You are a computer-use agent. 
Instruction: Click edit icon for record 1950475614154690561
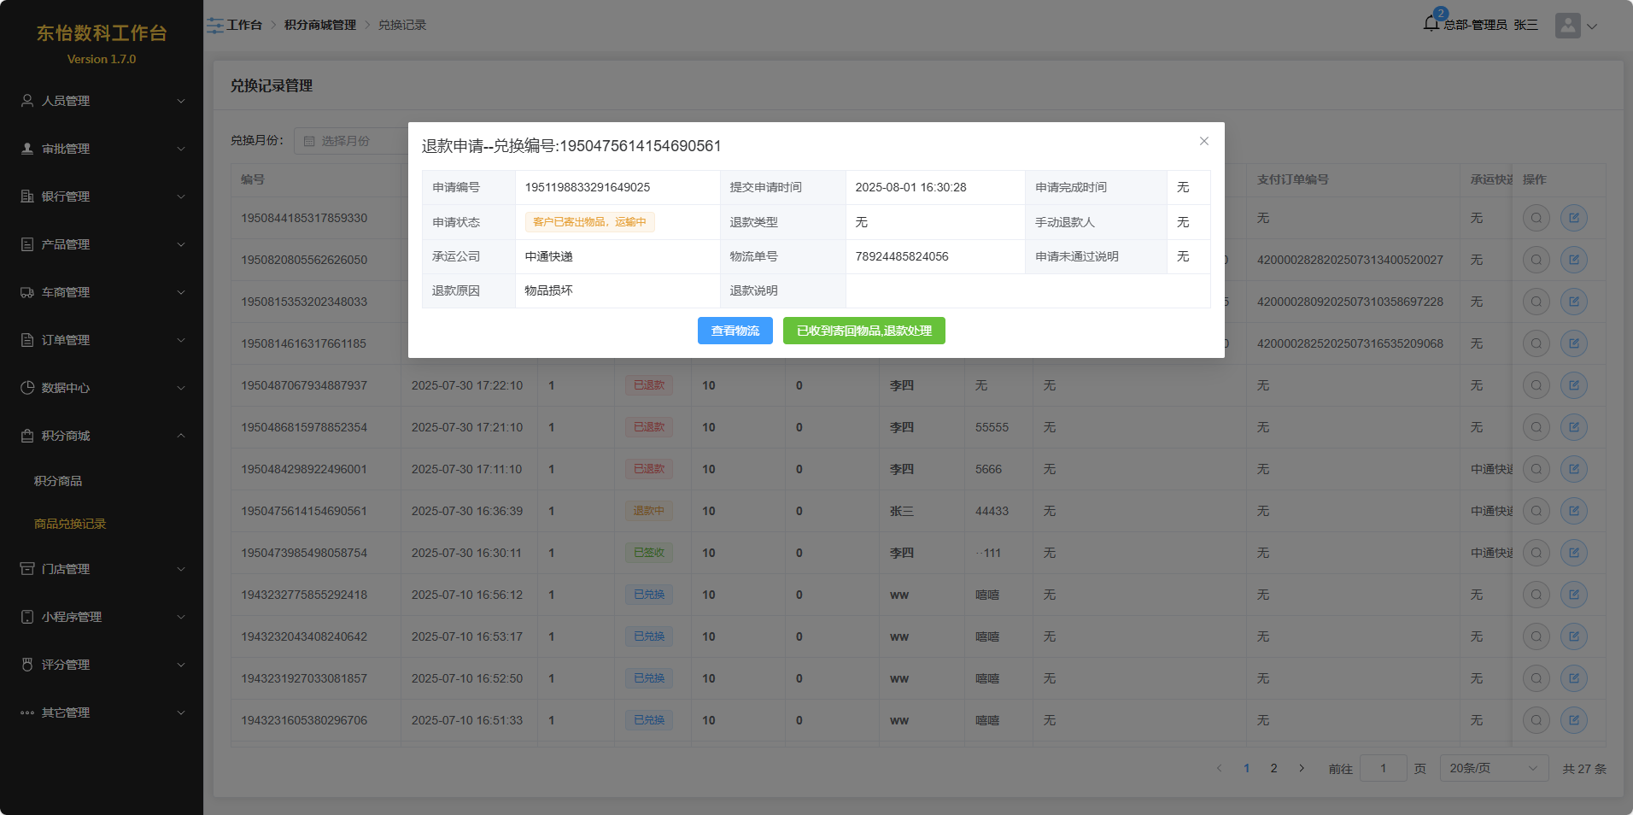(x=1573, y=511)
